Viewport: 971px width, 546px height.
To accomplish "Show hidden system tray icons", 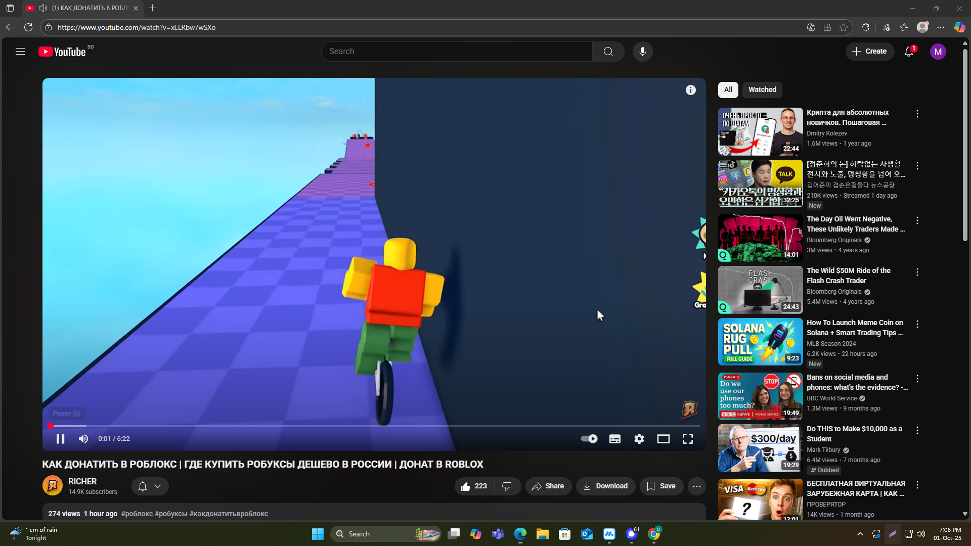I will [x=860, y=534].
